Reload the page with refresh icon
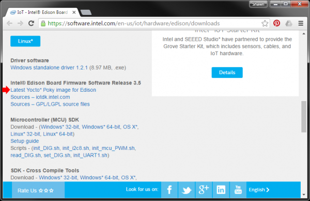 click(31, 24)
